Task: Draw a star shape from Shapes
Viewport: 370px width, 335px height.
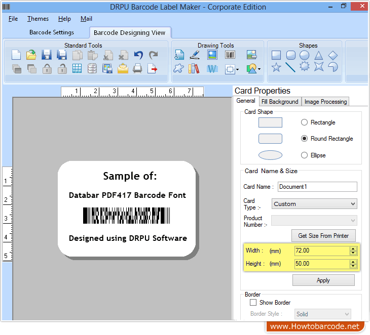Action: point(276,67)
